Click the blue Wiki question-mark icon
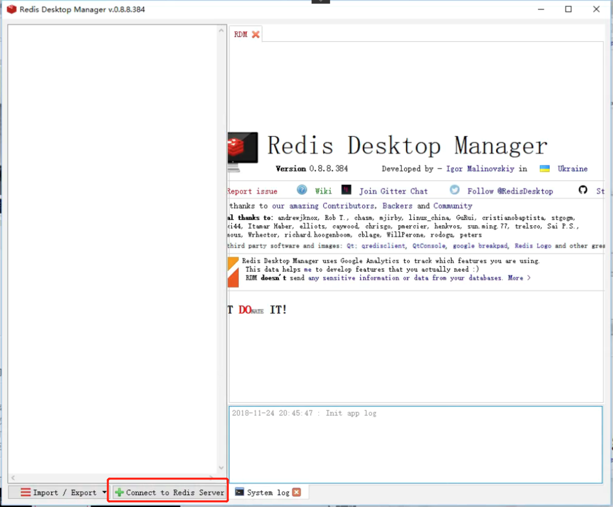Screen dimensions: 613x507 tap(302, 190)
